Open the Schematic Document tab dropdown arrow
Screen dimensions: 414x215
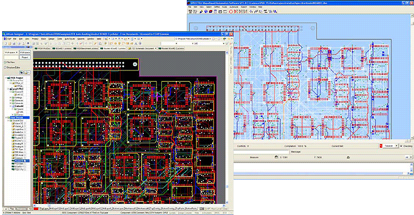pyautogui.click(x=156, y=49)
